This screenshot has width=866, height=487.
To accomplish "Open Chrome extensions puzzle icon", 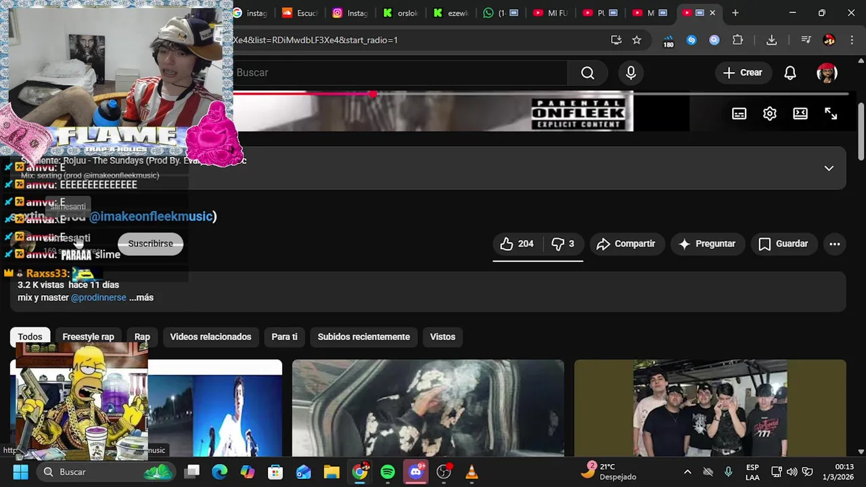I will coord(737,40).
